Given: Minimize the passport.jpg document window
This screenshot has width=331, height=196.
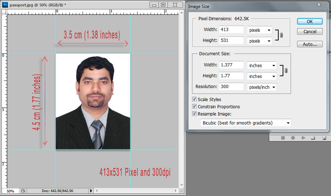Looking at the screenshot, I should [154, 5].
